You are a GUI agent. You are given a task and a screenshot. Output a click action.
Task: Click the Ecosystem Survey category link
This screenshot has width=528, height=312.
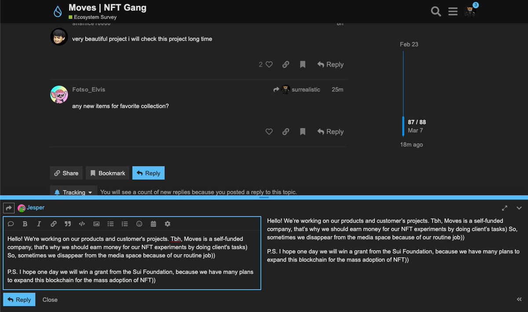pyautogui.click(x=92, y=17)
